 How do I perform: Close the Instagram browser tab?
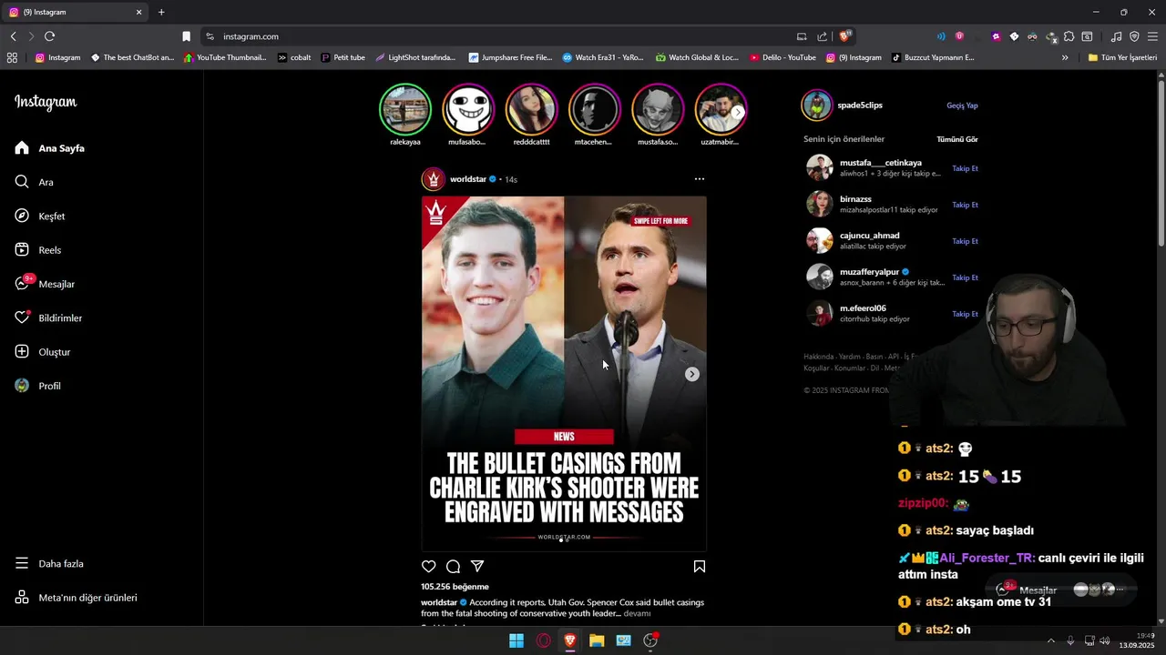click(139, 12)
